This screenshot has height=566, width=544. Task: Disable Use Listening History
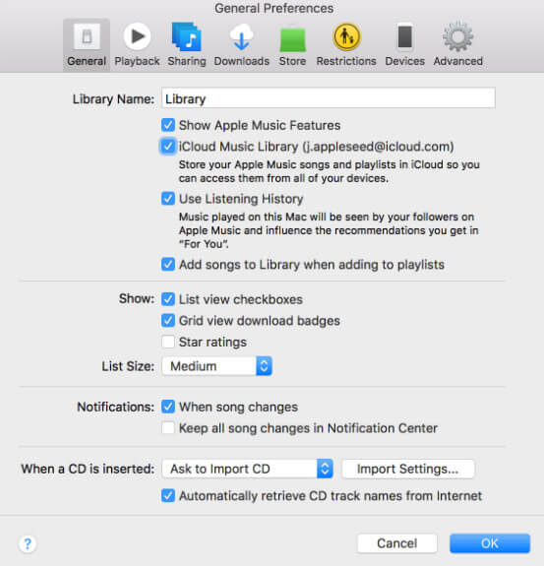168,199
